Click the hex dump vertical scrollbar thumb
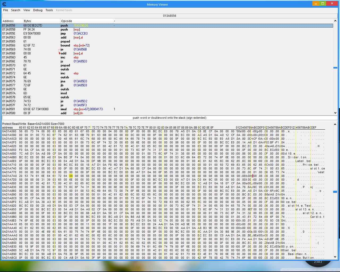Viewport: 340px width, 272px height. click(x=335, y=192)
